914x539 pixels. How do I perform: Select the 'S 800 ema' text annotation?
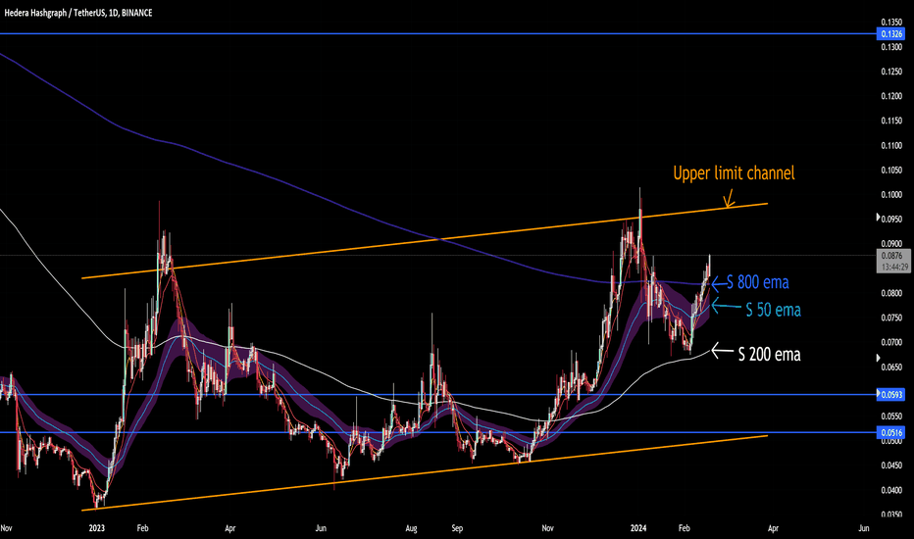(758, 282)
